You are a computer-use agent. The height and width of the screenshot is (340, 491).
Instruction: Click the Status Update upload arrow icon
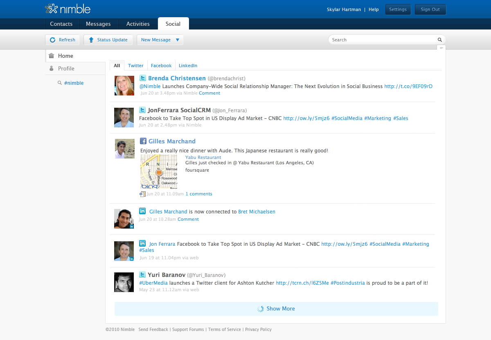click(x=91, y=40)
